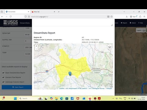
Task: Open Firefox from taskbar
Action: pyautogui.click(x=90, y=98)
